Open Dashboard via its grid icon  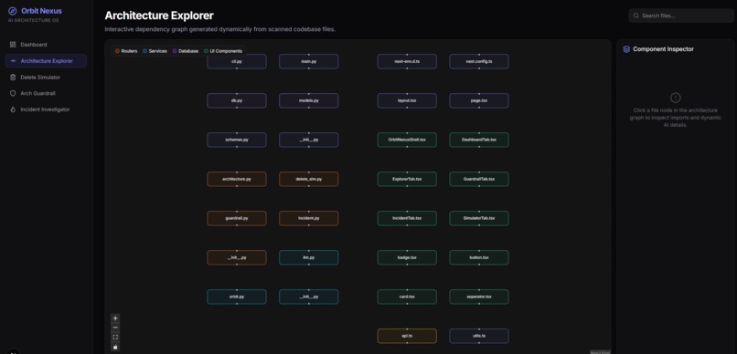pos(13,45)
